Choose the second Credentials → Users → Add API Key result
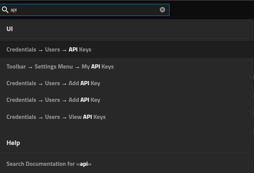 pos(53,100)
